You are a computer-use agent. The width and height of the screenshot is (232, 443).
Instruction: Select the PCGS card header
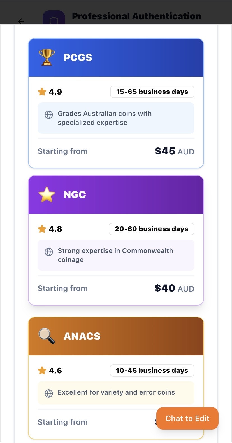point(116,58)
